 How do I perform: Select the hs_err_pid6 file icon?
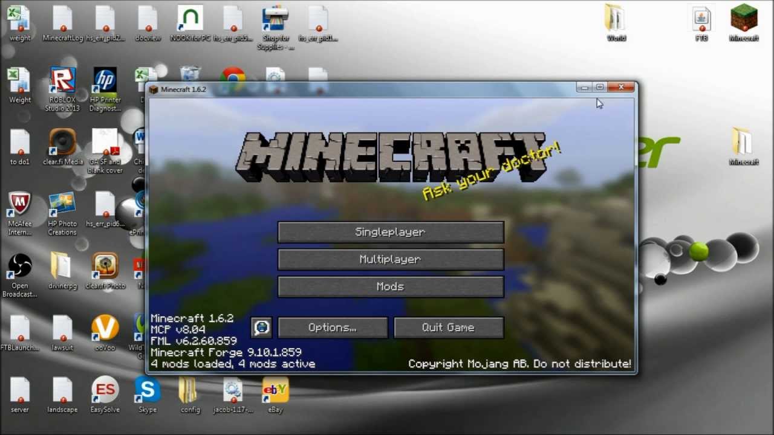pyautogui.click(x=105, y=209)
